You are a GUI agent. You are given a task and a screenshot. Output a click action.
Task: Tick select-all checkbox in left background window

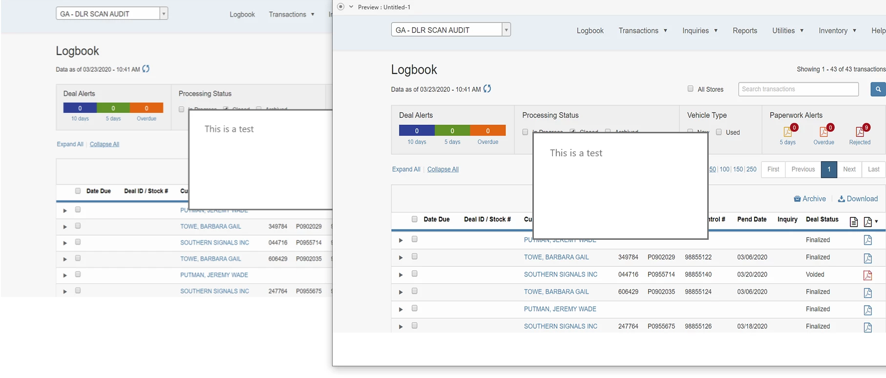point(78,191)
